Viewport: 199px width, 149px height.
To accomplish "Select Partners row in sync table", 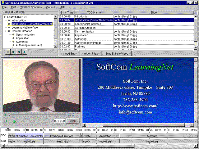I will (x=127, y=47).
